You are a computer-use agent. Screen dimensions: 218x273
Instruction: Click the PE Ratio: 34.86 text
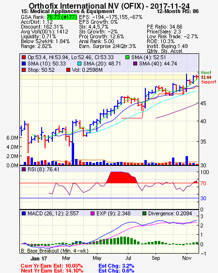pos(165,27)
